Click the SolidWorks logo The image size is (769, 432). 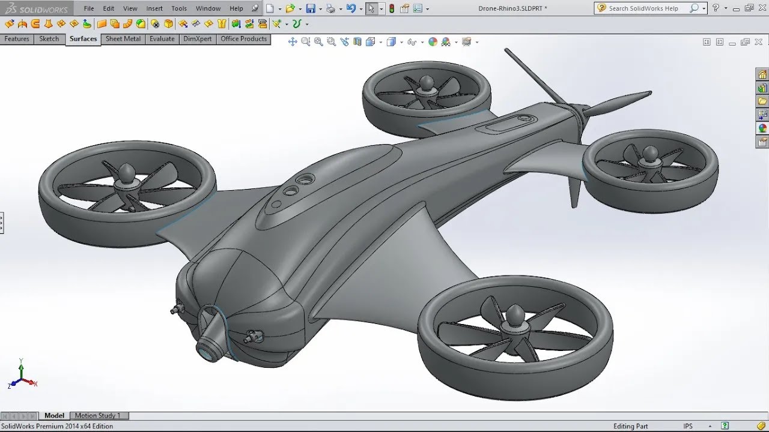tap(36, 8)
